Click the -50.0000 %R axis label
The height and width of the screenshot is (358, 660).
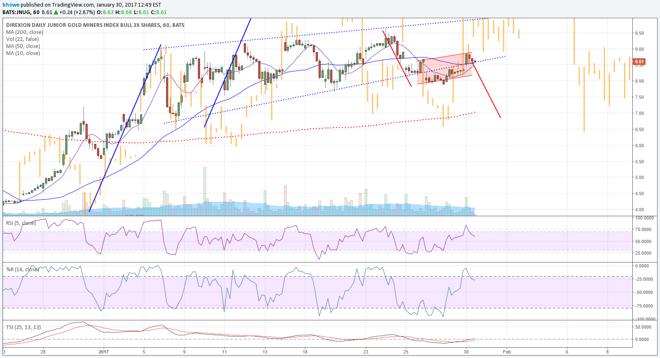pos(643,292)
